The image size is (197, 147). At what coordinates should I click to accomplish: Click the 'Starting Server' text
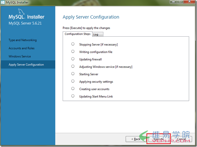coord(89,74)
